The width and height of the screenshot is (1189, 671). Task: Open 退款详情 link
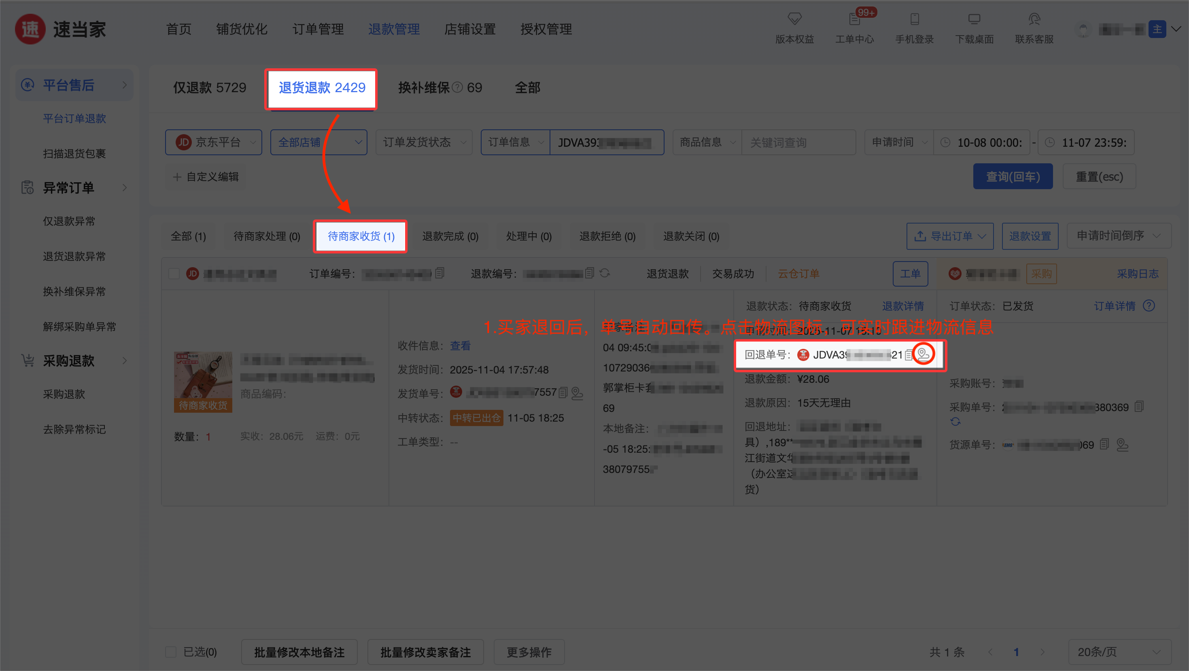click(x=902, y=306)
